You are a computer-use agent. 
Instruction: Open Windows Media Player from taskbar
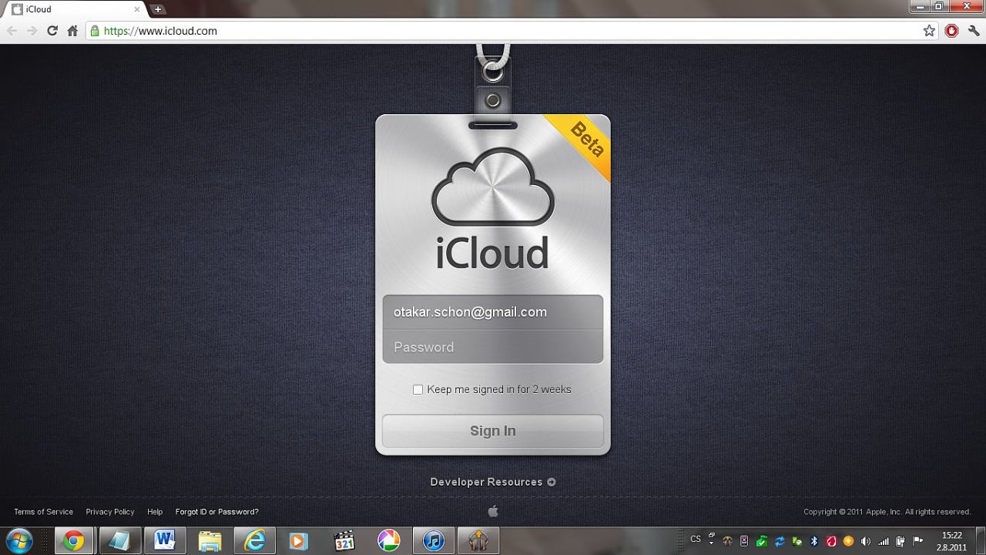click(298, 541)
